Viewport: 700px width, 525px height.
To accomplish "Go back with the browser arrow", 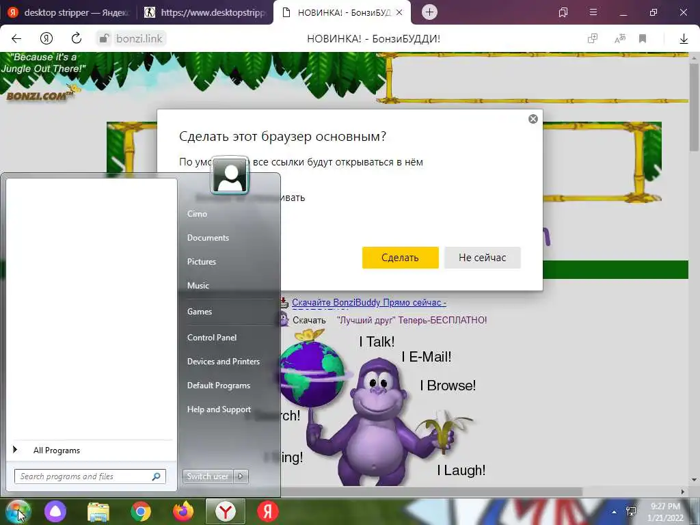I will pos(16,38).
